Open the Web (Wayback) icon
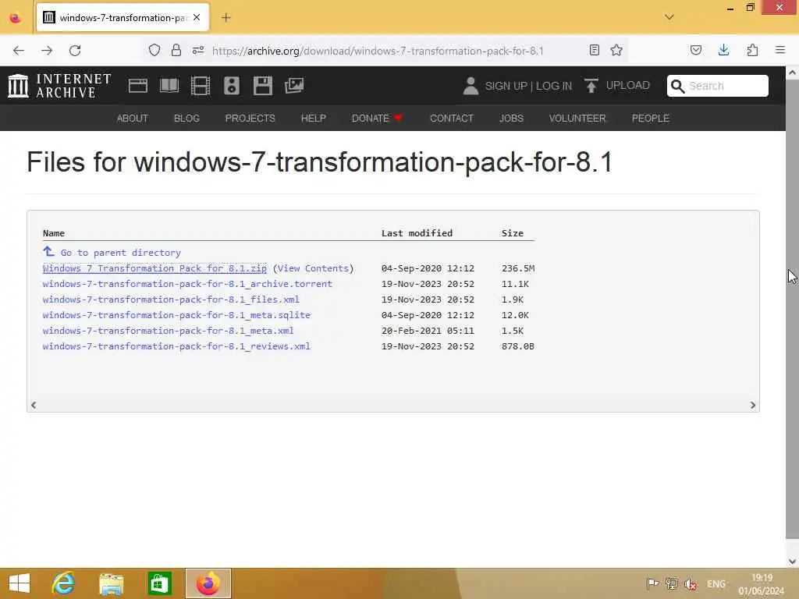This screenshot has height=599, width=799. tap(137, 86)
